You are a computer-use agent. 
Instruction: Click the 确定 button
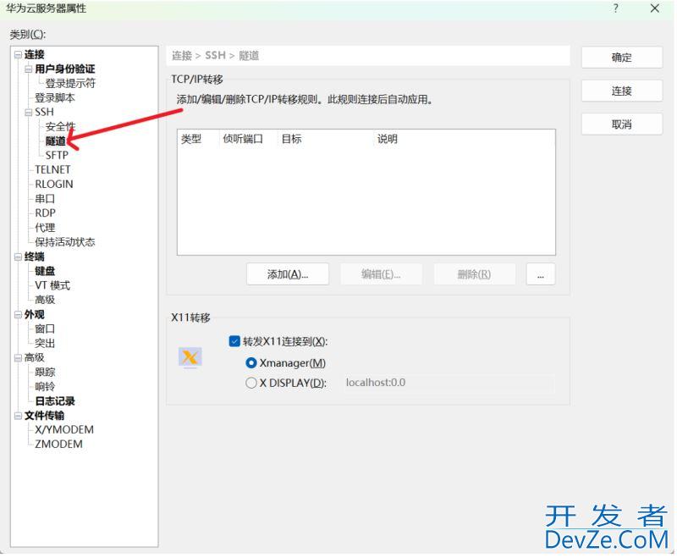tap(622, 57)
